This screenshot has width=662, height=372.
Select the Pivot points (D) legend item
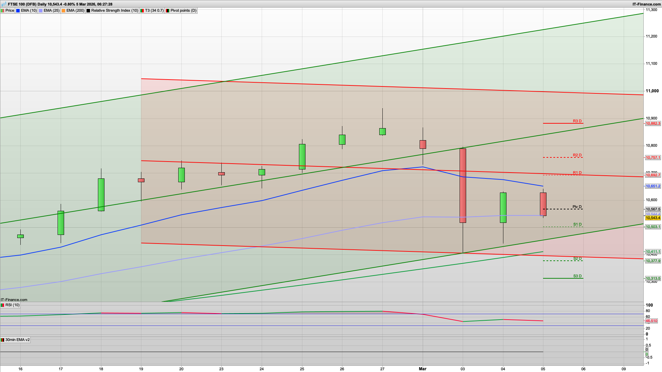[x=181, y=10]
